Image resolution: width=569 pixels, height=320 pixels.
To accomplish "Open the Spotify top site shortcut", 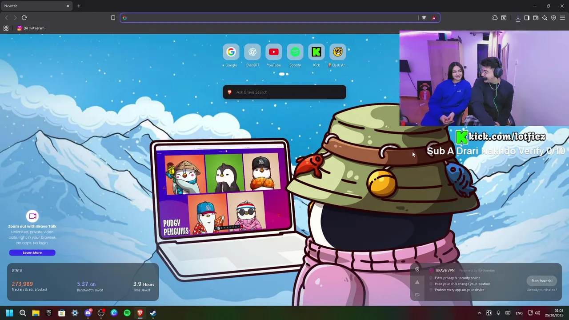I will pyautogui.click(x=295, y=56).
